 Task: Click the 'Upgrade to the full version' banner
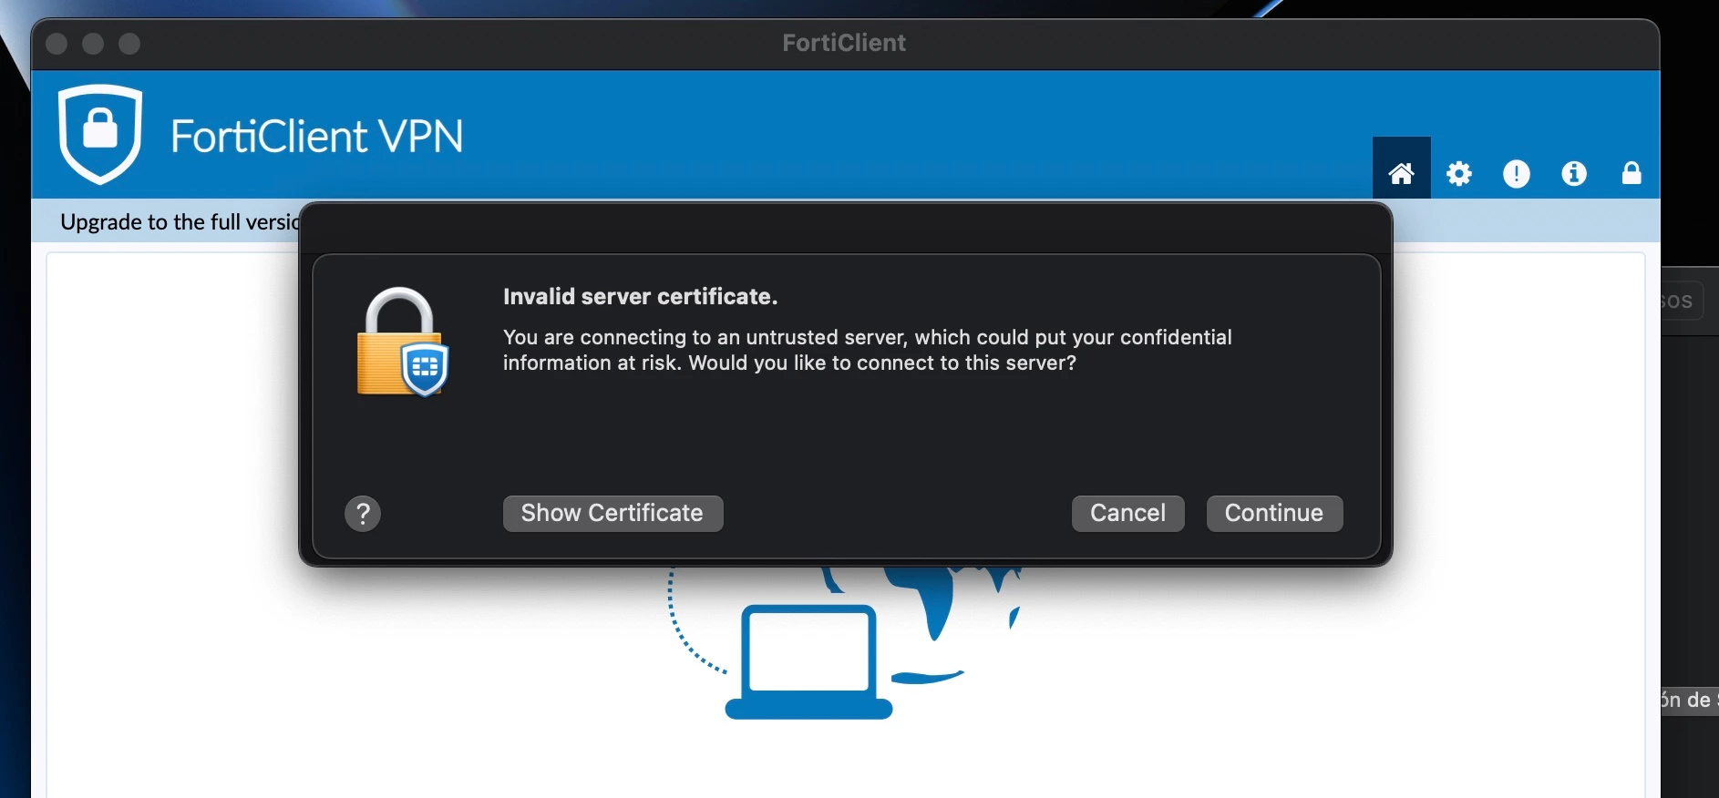click(180, 222)
